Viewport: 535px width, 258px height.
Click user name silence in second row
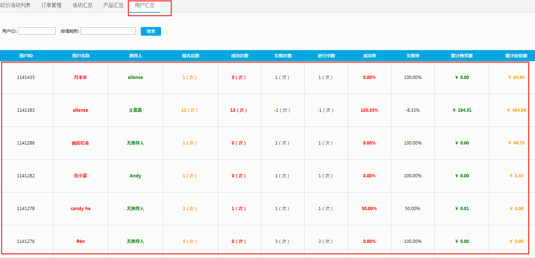[81, 110]
